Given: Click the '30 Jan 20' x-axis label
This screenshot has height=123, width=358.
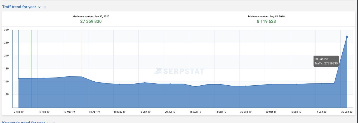Looking at the screenshot, I should click(347, 112).
